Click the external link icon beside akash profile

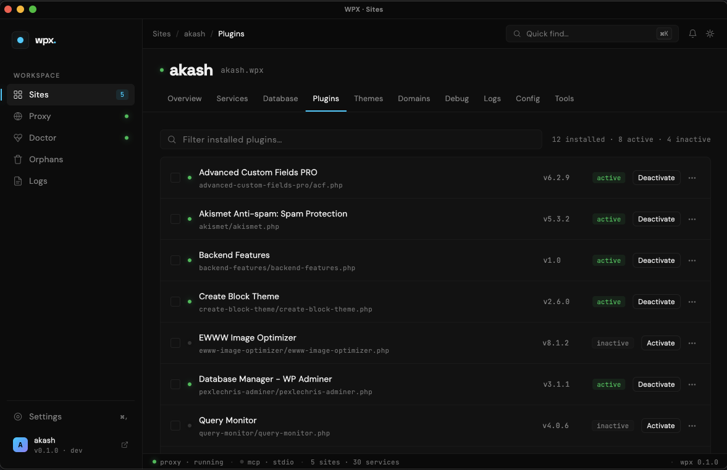(x=125, y=445)
